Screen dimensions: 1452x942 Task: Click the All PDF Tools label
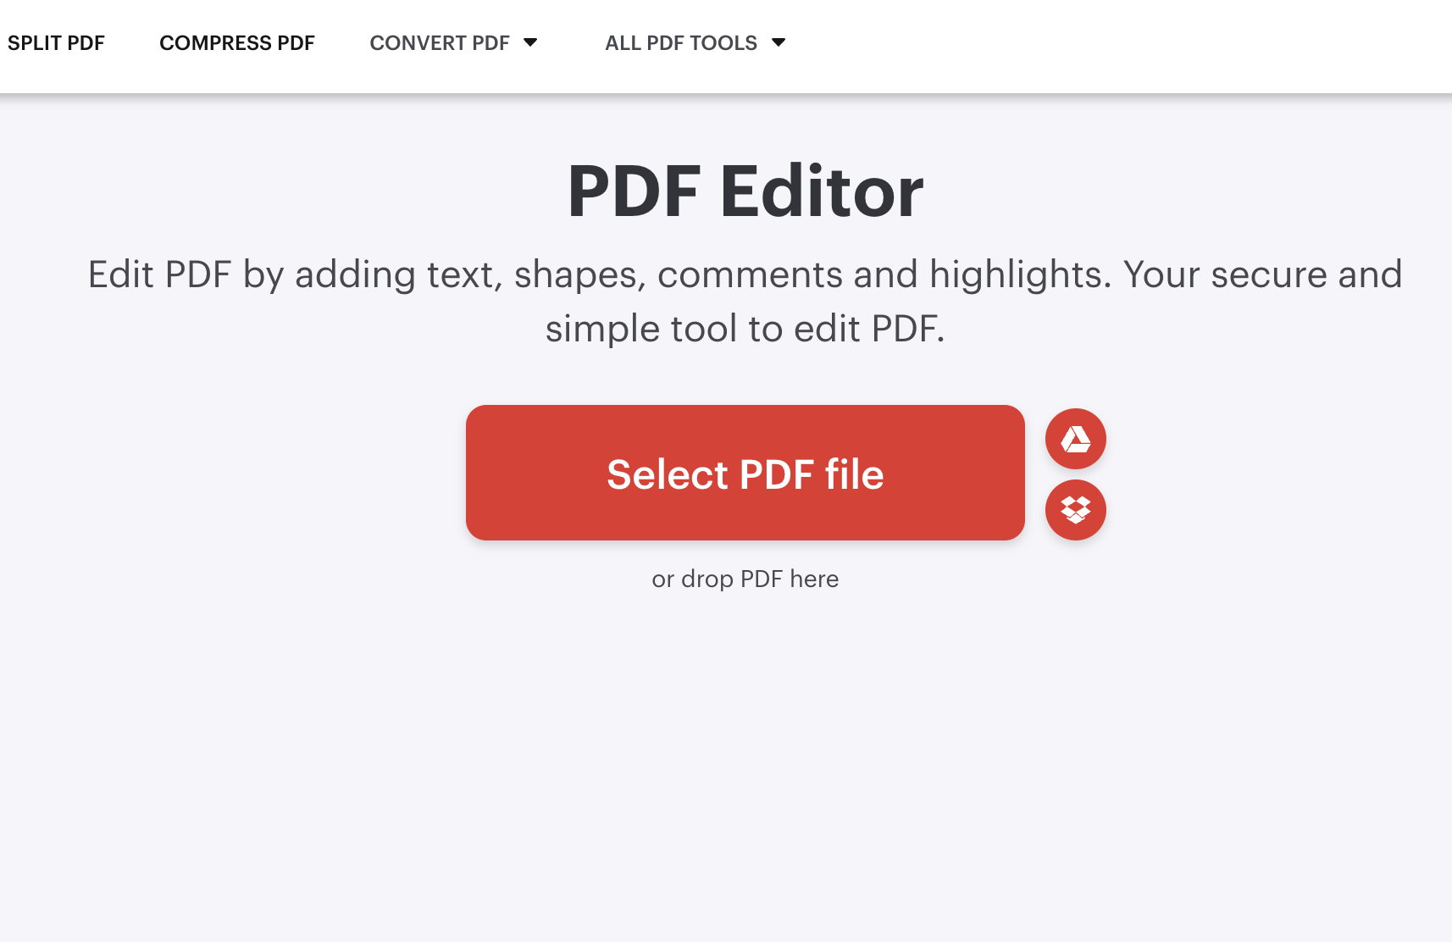point(681,43)
